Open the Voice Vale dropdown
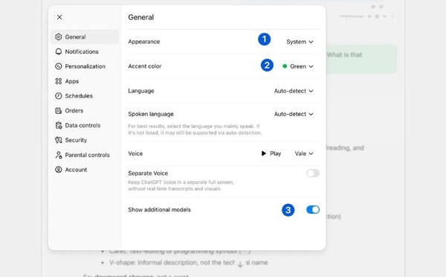The image size is (446, 277). coord(304,153)
